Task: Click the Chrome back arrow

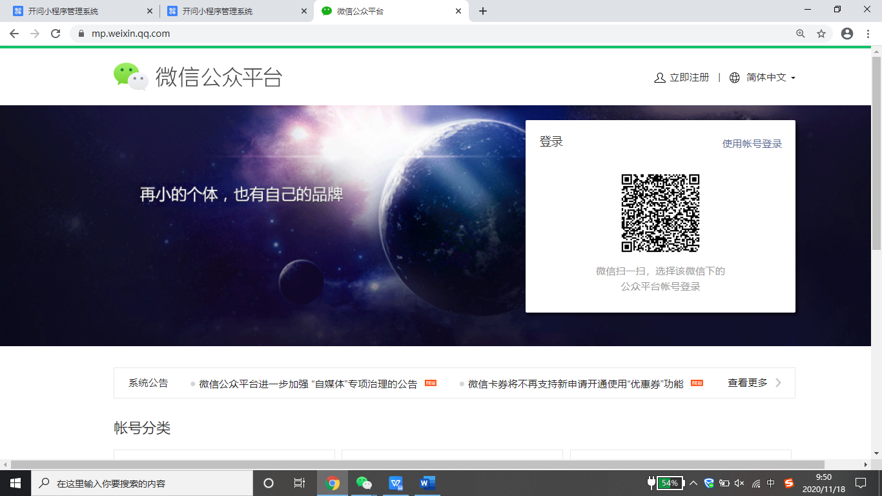Action: [x=14, y=34]
